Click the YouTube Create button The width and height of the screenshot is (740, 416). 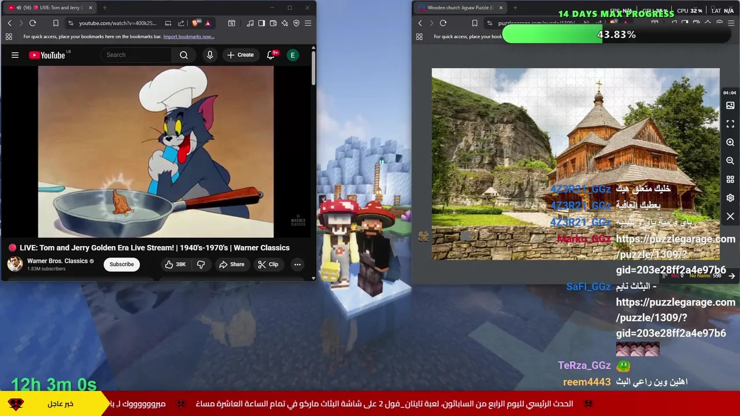click(240, 55)
